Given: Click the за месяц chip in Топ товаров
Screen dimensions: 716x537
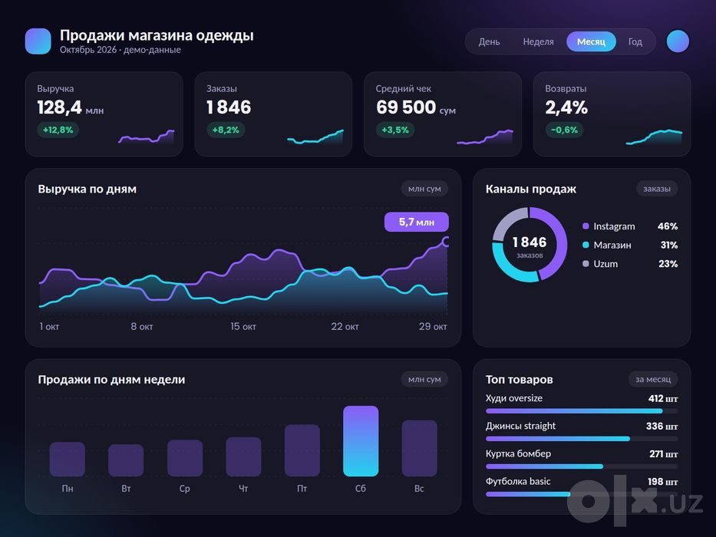Looking at the screenshot, I should 653,379.
